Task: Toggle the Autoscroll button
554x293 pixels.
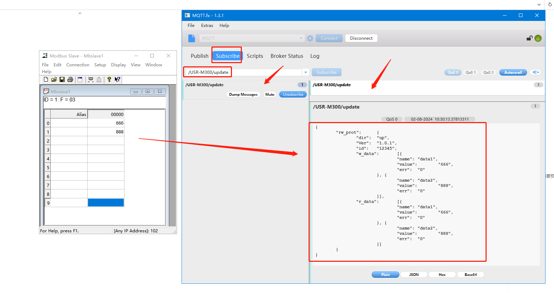Action: [x=513, y=72]
